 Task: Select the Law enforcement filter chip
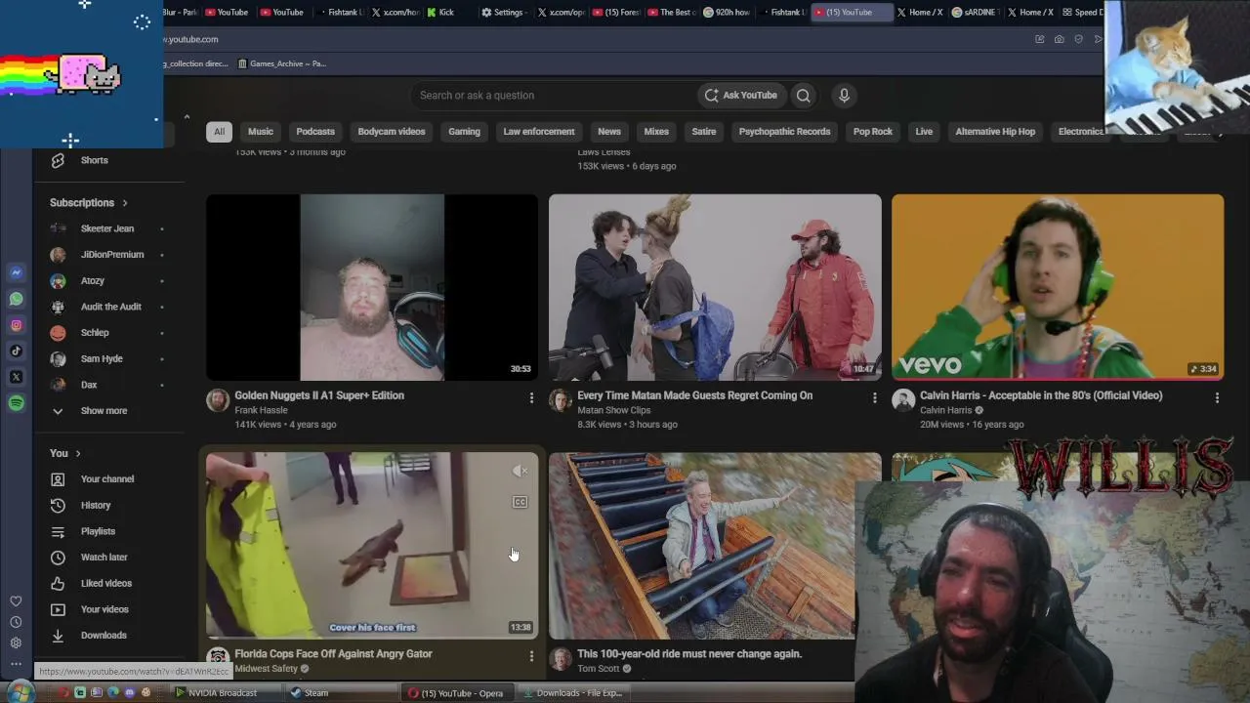[x=539, y=132]
